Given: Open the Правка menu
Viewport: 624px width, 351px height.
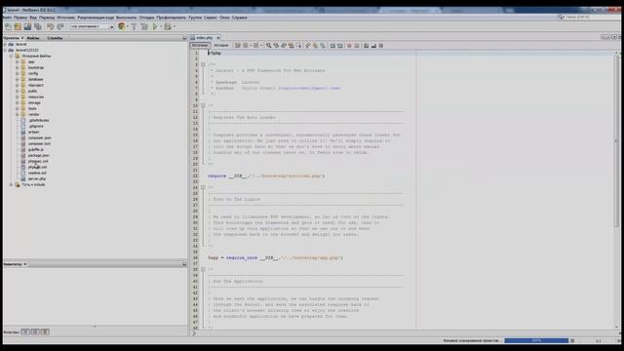Looking at the screenshot, I should point(20,18).
